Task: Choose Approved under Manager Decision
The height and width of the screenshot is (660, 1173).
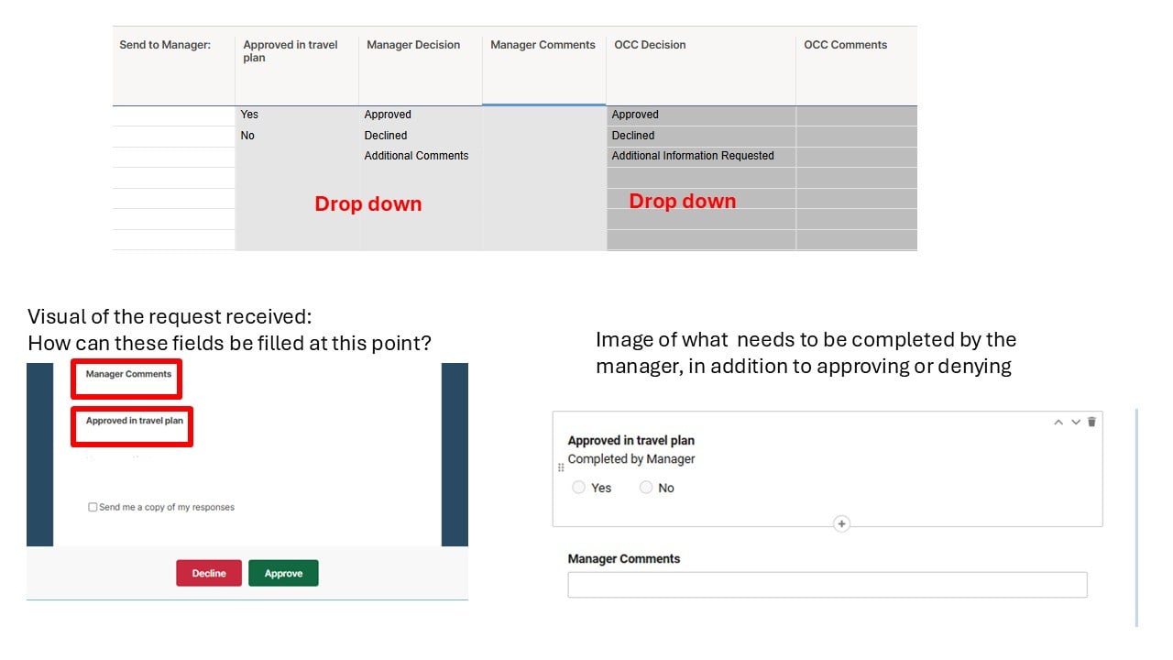Action: coord(388,115)
